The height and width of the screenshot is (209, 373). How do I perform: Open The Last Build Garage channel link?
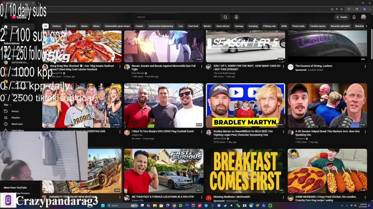click(x=224, y=73)
